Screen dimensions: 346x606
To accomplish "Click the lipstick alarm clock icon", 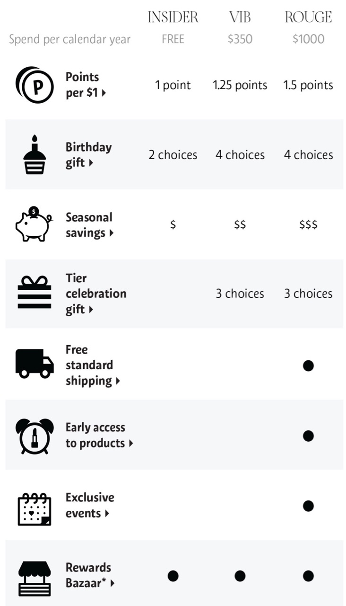I will tap(35, 436).
